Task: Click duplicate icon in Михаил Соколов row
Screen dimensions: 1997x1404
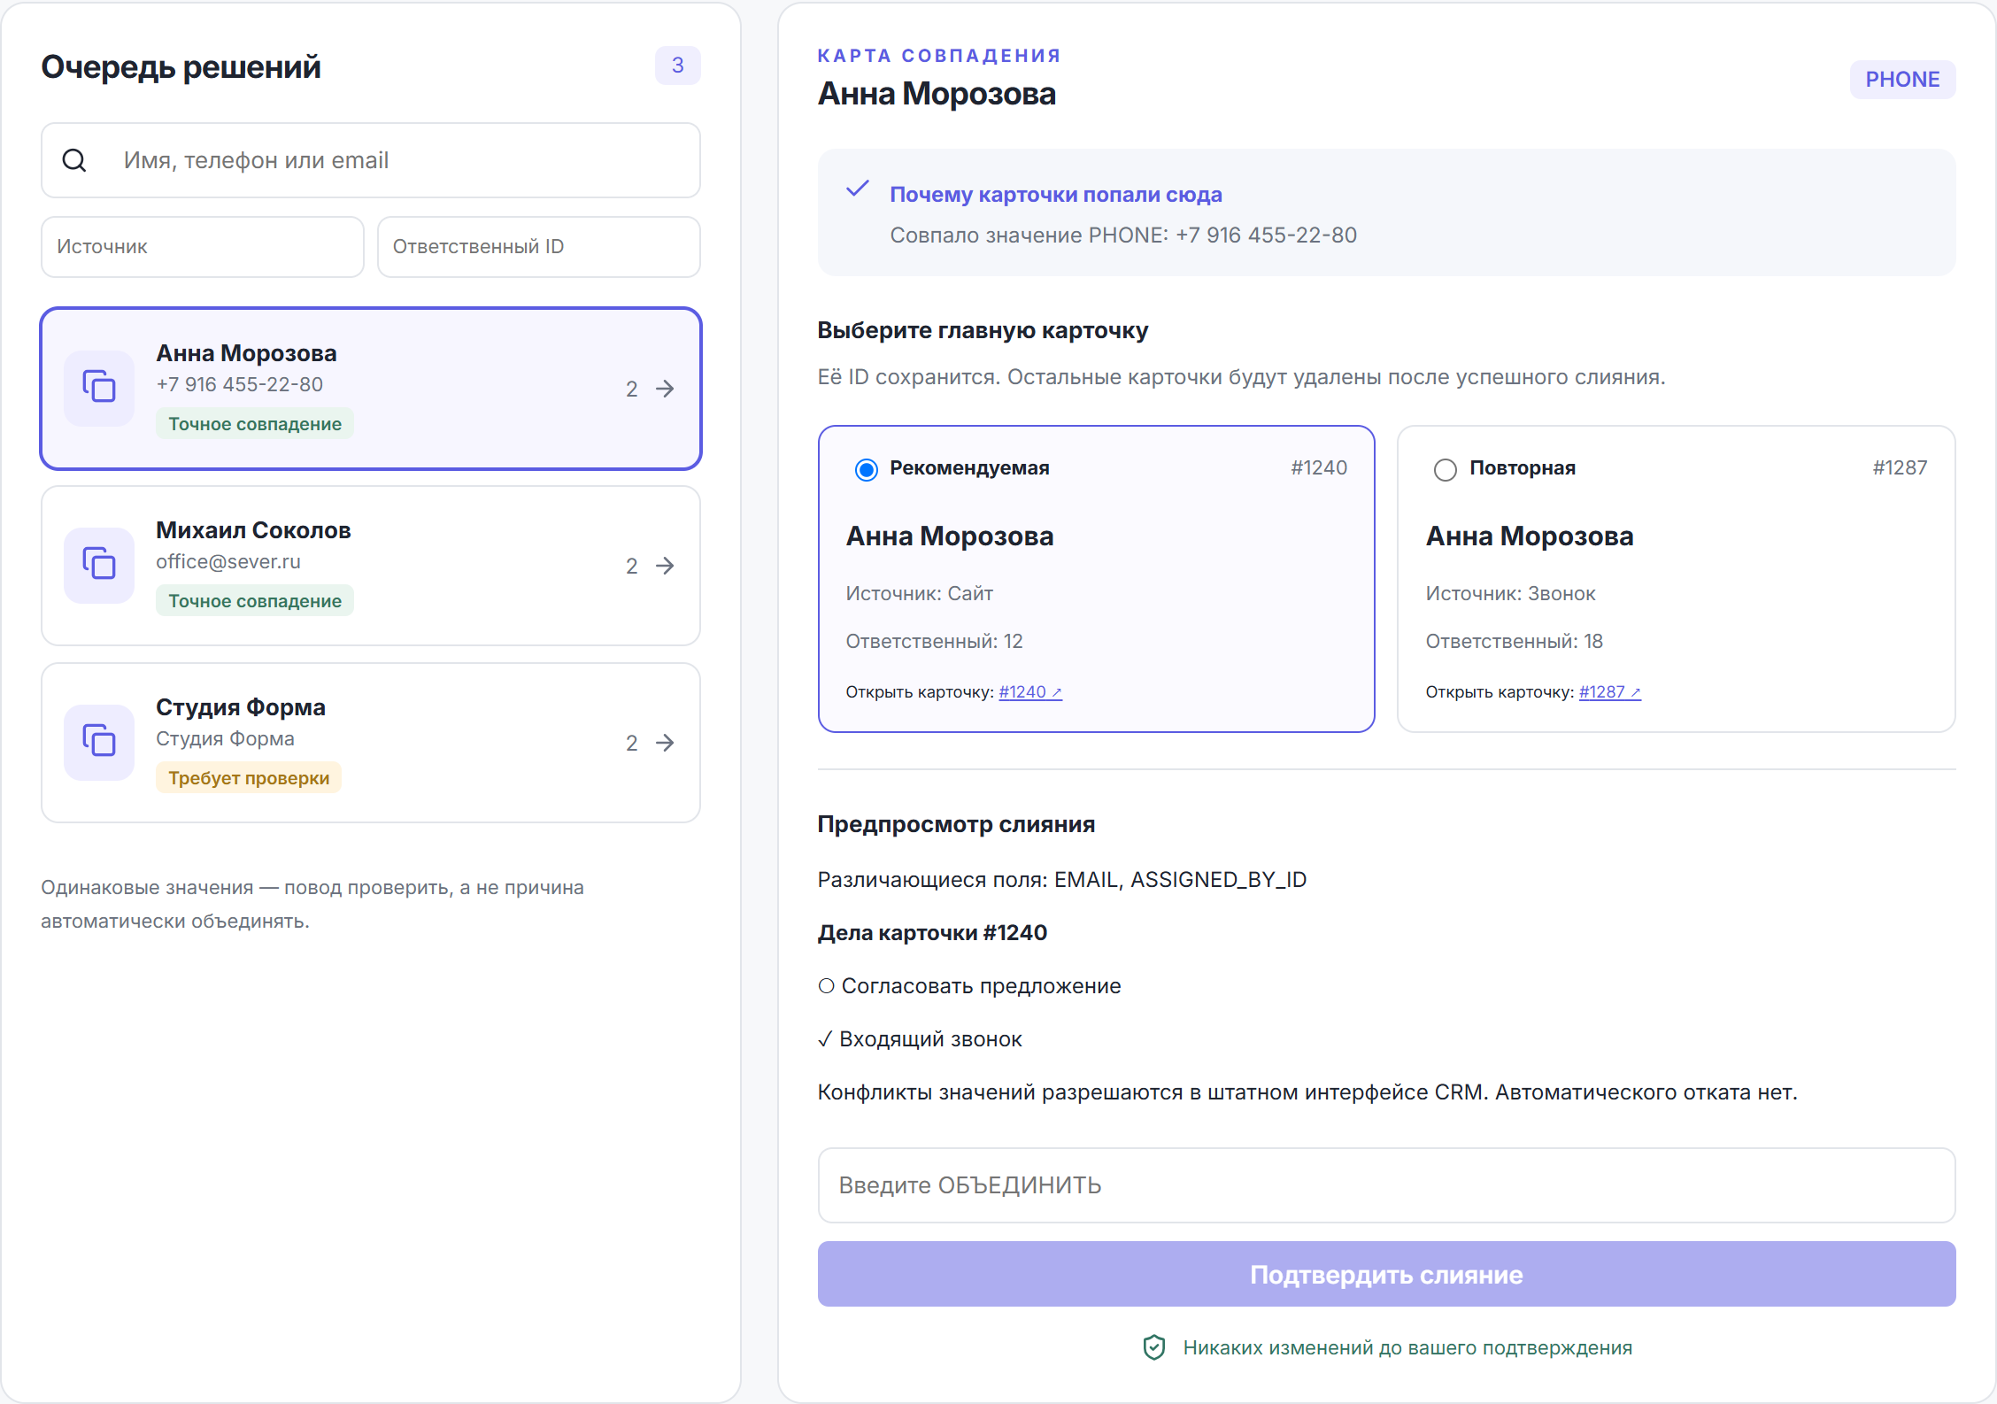Action: (99, 565)
